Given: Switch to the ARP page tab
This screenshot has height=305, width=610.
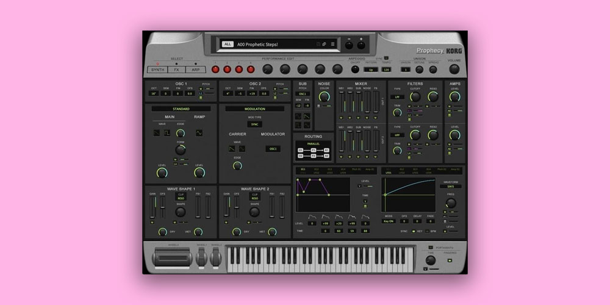Looking at the screenshot, I should 195,70.
